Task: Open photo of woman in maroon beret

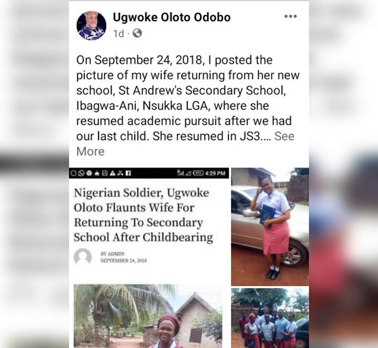Action: (148, 316)
